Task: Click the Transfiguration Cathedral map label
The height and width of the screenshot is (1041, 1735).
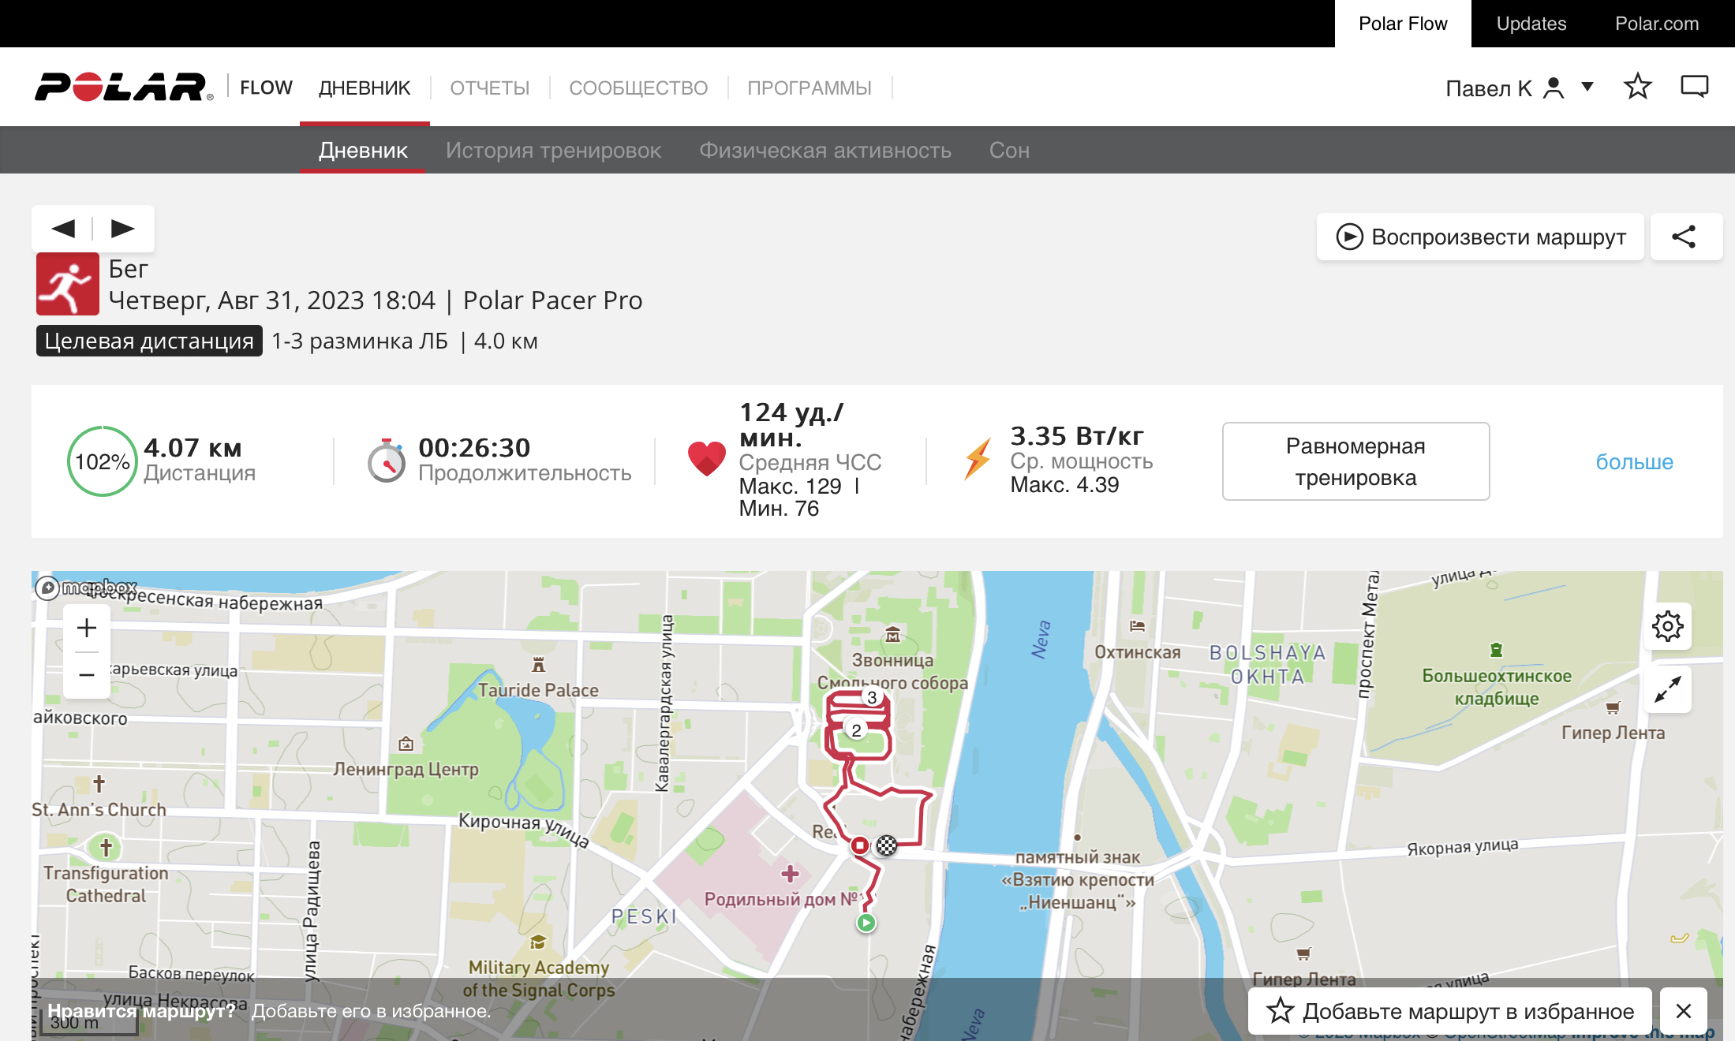Action: [x=106, y=884]
